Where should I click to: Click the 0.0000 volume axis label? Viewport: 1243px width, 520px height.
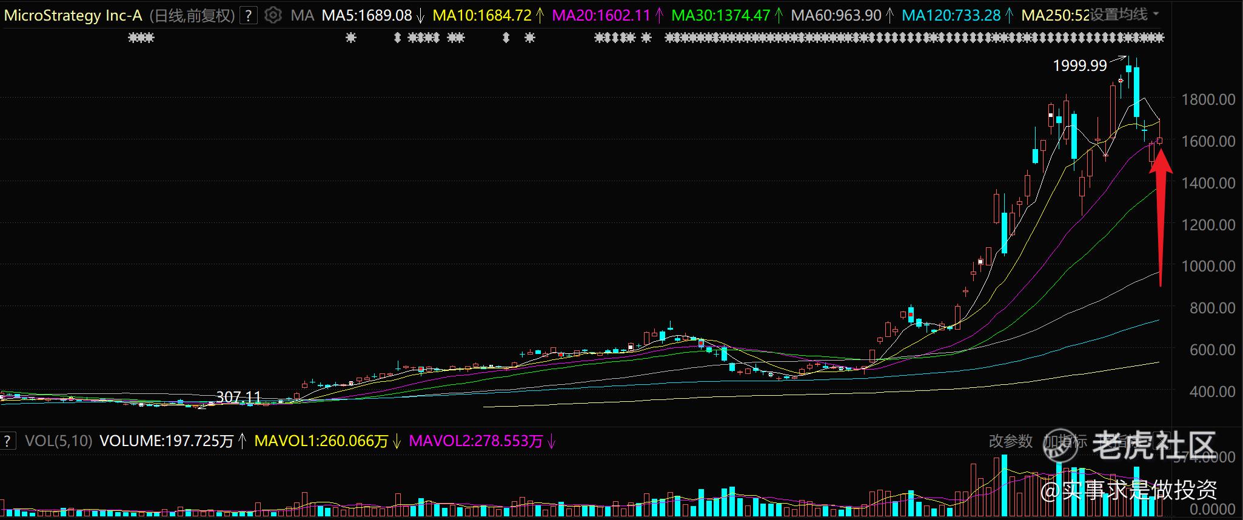click(x=1213, y=508)
